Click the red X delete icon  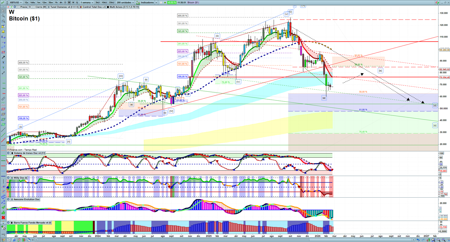pyautogui.click(x=3, y=218)
